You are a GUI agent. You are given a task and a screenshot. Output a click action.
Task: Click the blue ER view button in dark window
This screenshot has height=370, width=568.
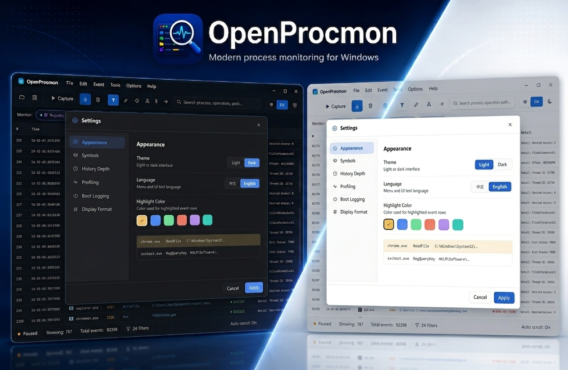point(282,105)
